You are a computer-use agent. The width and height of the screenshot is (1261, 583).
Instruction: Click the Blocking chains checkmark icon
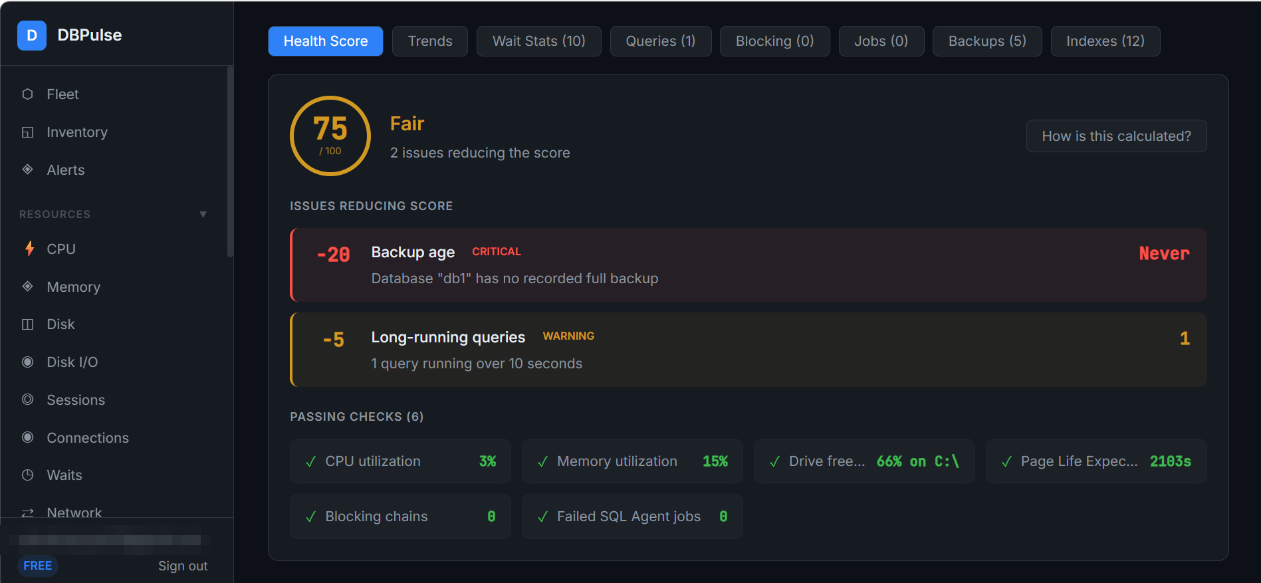click(310, 517)
